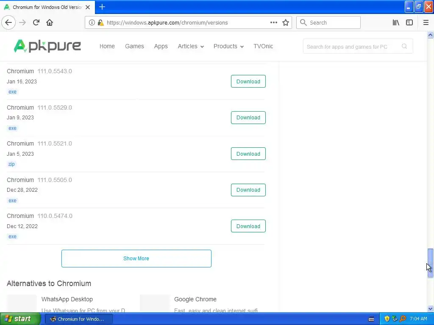
Task: Click the date Jan 5, 2023
Action: point(20,154)
